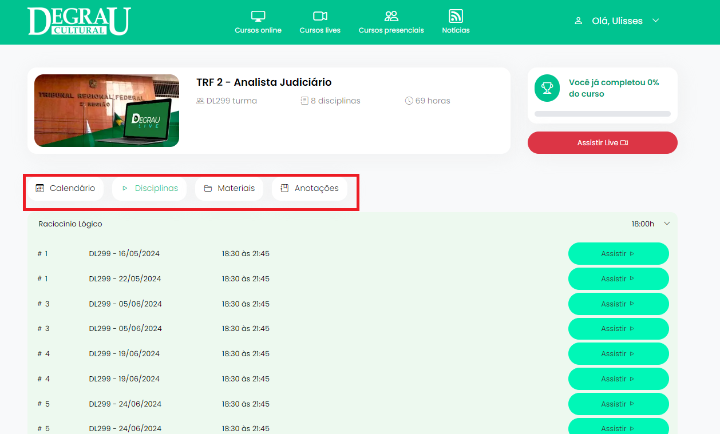
Task: Open the user account dropdown chevron
Action: pyautogui.click(x=656, y=21)
